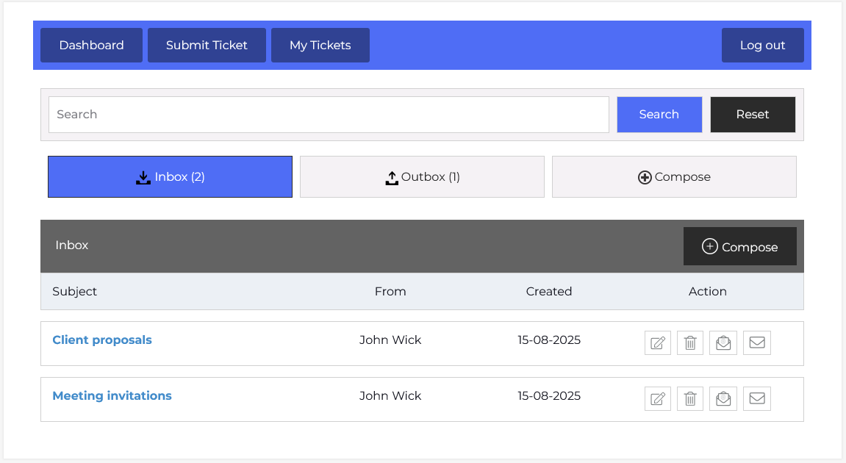Viewport: 846px width, 463px height.
Task: Click the edit pencil icon for Client proposals
Action: tap(658, 342)
